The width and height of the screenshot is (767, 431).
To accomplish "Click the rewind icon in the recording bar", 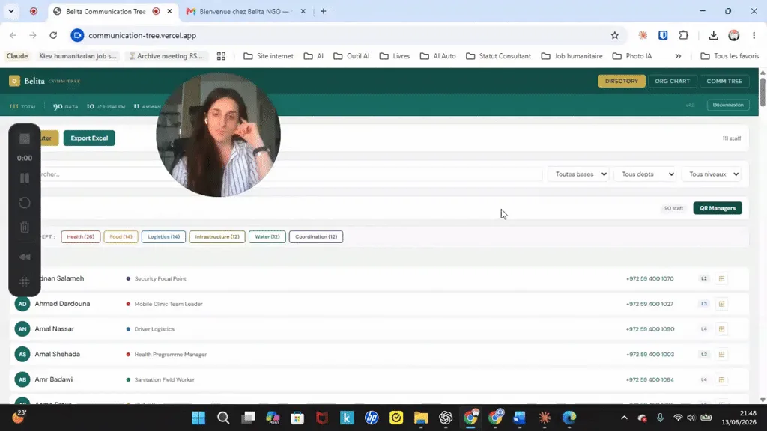I will point(25,257).
